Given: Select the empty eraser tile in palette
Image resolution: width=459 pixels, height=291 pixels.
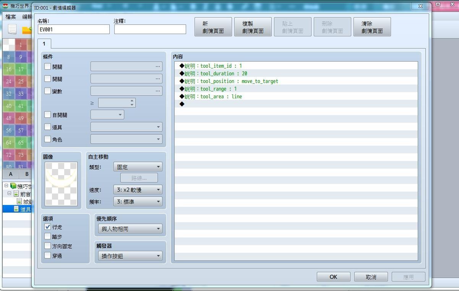Looking at the screenshot, I should 9,45.
